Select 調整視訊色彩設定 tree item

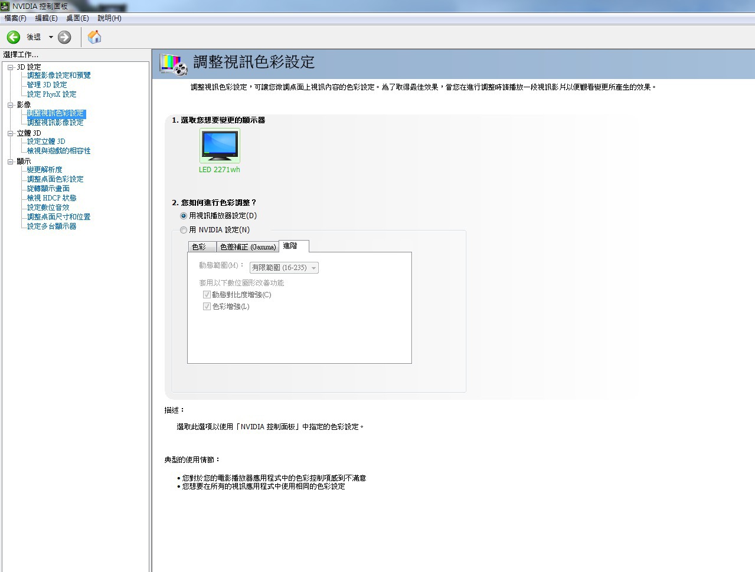[55, 113]
